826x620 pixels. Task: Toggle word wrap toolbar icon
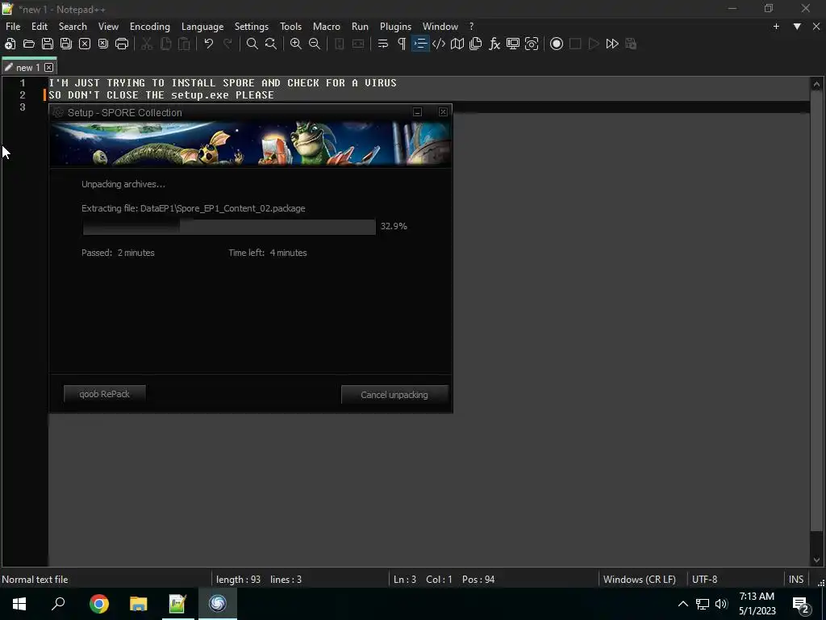tap(383, 44)
